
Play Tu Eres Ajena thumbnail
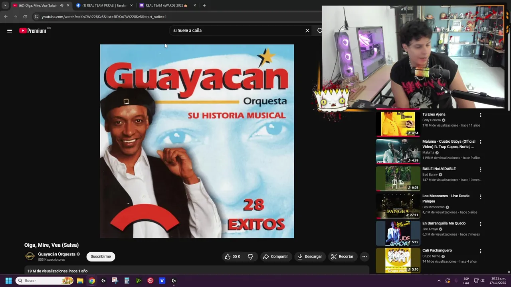coord(398,124)
